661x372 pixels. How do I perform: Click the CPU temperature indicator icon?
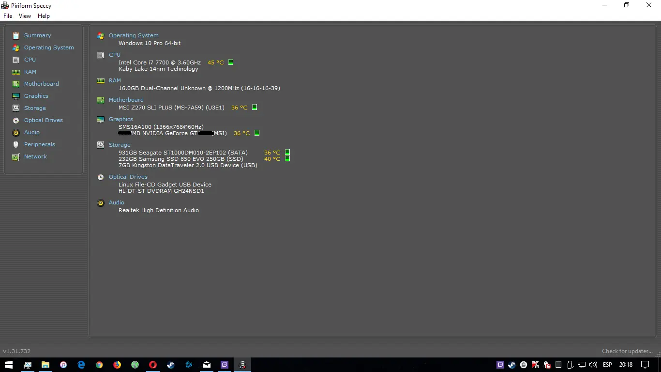231,62
